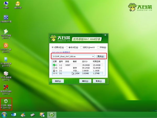Open the 虚拟光驱 virtual drive icon
Screen dimensions: 157x118
[18, 4]
